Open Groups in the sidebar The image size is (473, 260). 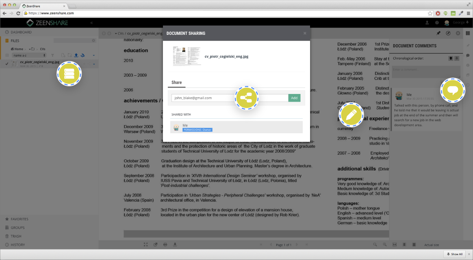(x=17, y=228)
